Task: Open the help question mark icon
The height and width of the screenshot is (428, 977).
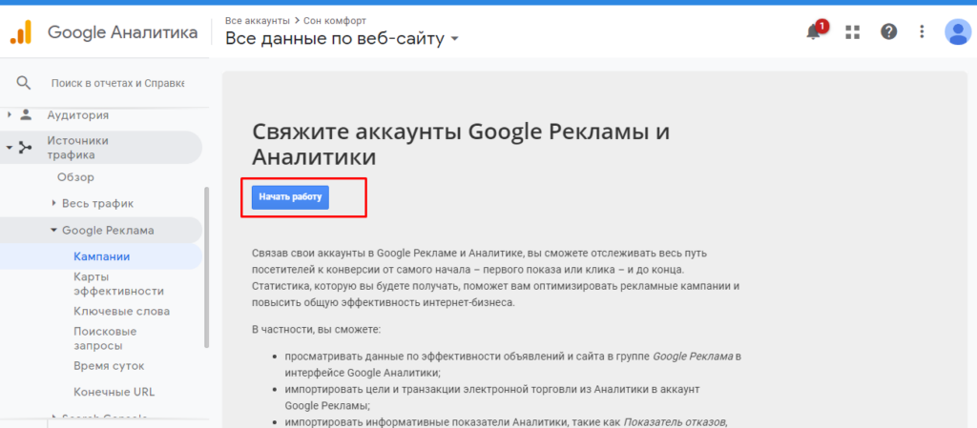Action: (888, 31)
